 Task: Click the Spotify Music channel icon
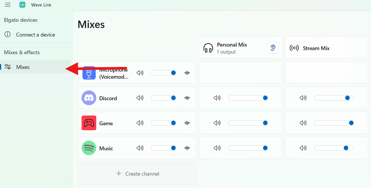tap(89, 148)
